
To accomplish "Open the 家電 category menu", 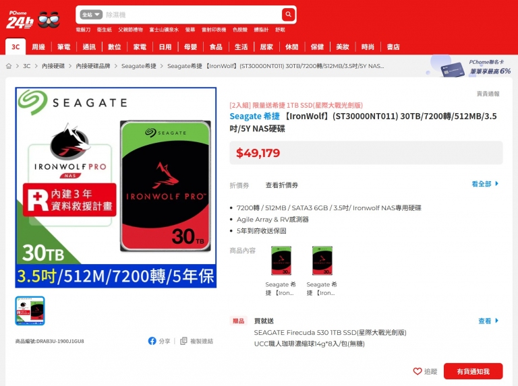I will (140, 47).
